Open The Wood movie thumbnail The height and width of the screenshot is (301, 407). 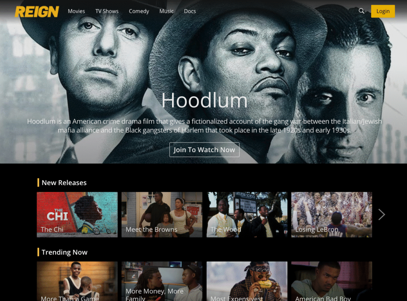(x=247, y=215)
